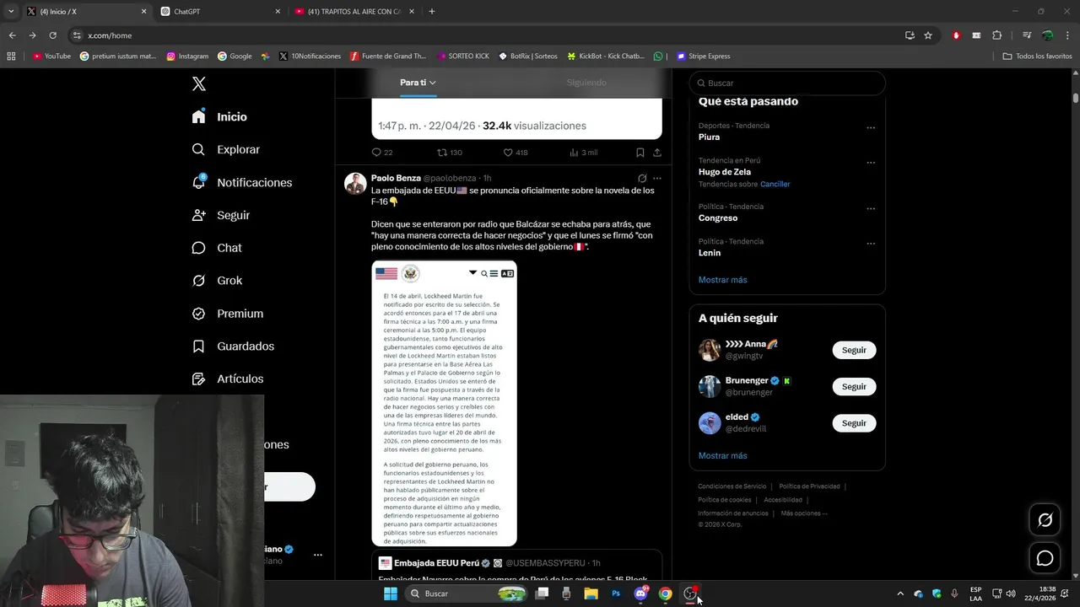Viewport: 1080px width, 607px height.
Task: Expand the embedded document's dropdown arrow
Action: 472,273
